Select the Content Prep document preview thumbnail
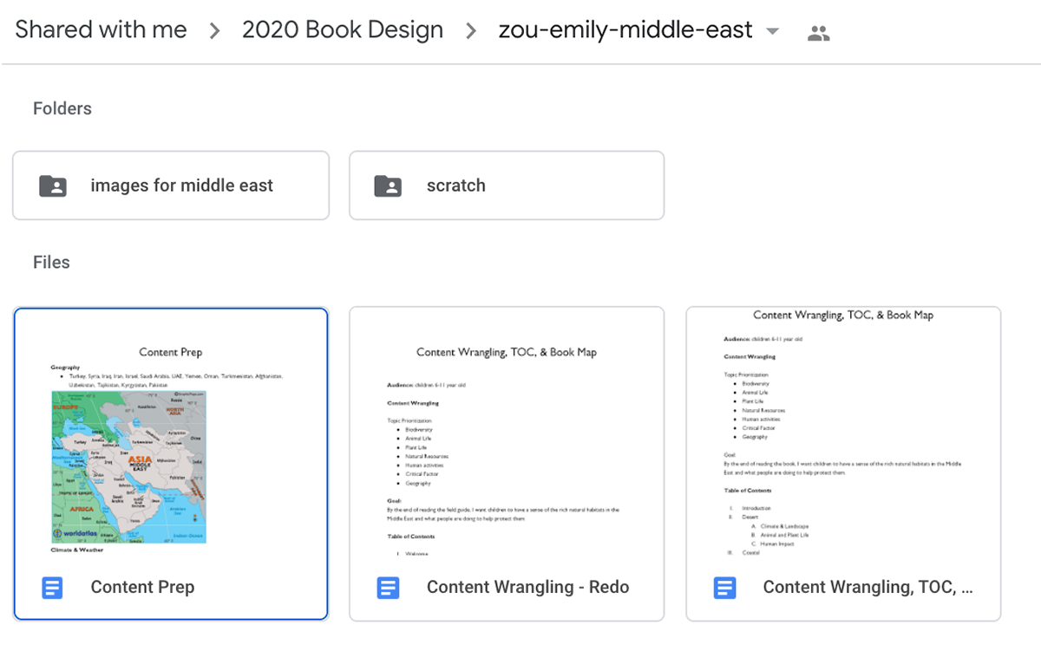 (x=171, y=432)
